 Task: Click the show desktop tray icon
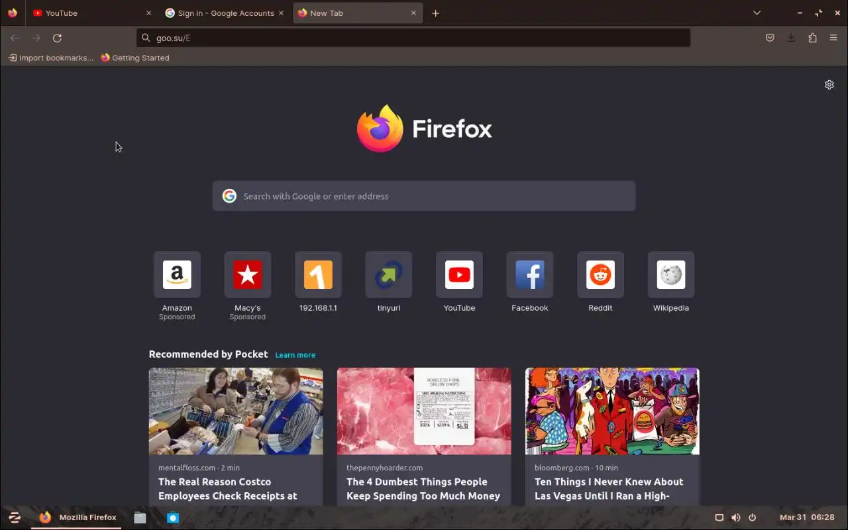coord(719,517)
